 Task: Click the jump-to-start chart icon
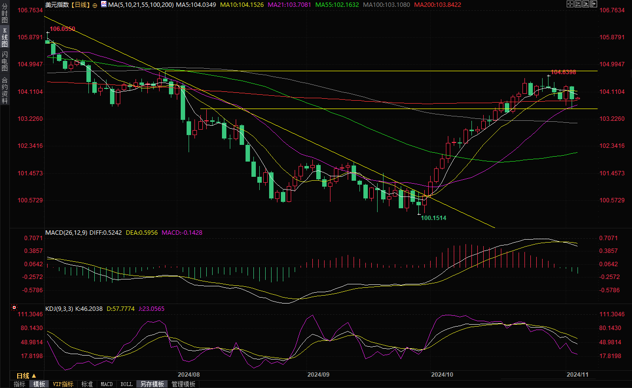click(x=578, y=4)
